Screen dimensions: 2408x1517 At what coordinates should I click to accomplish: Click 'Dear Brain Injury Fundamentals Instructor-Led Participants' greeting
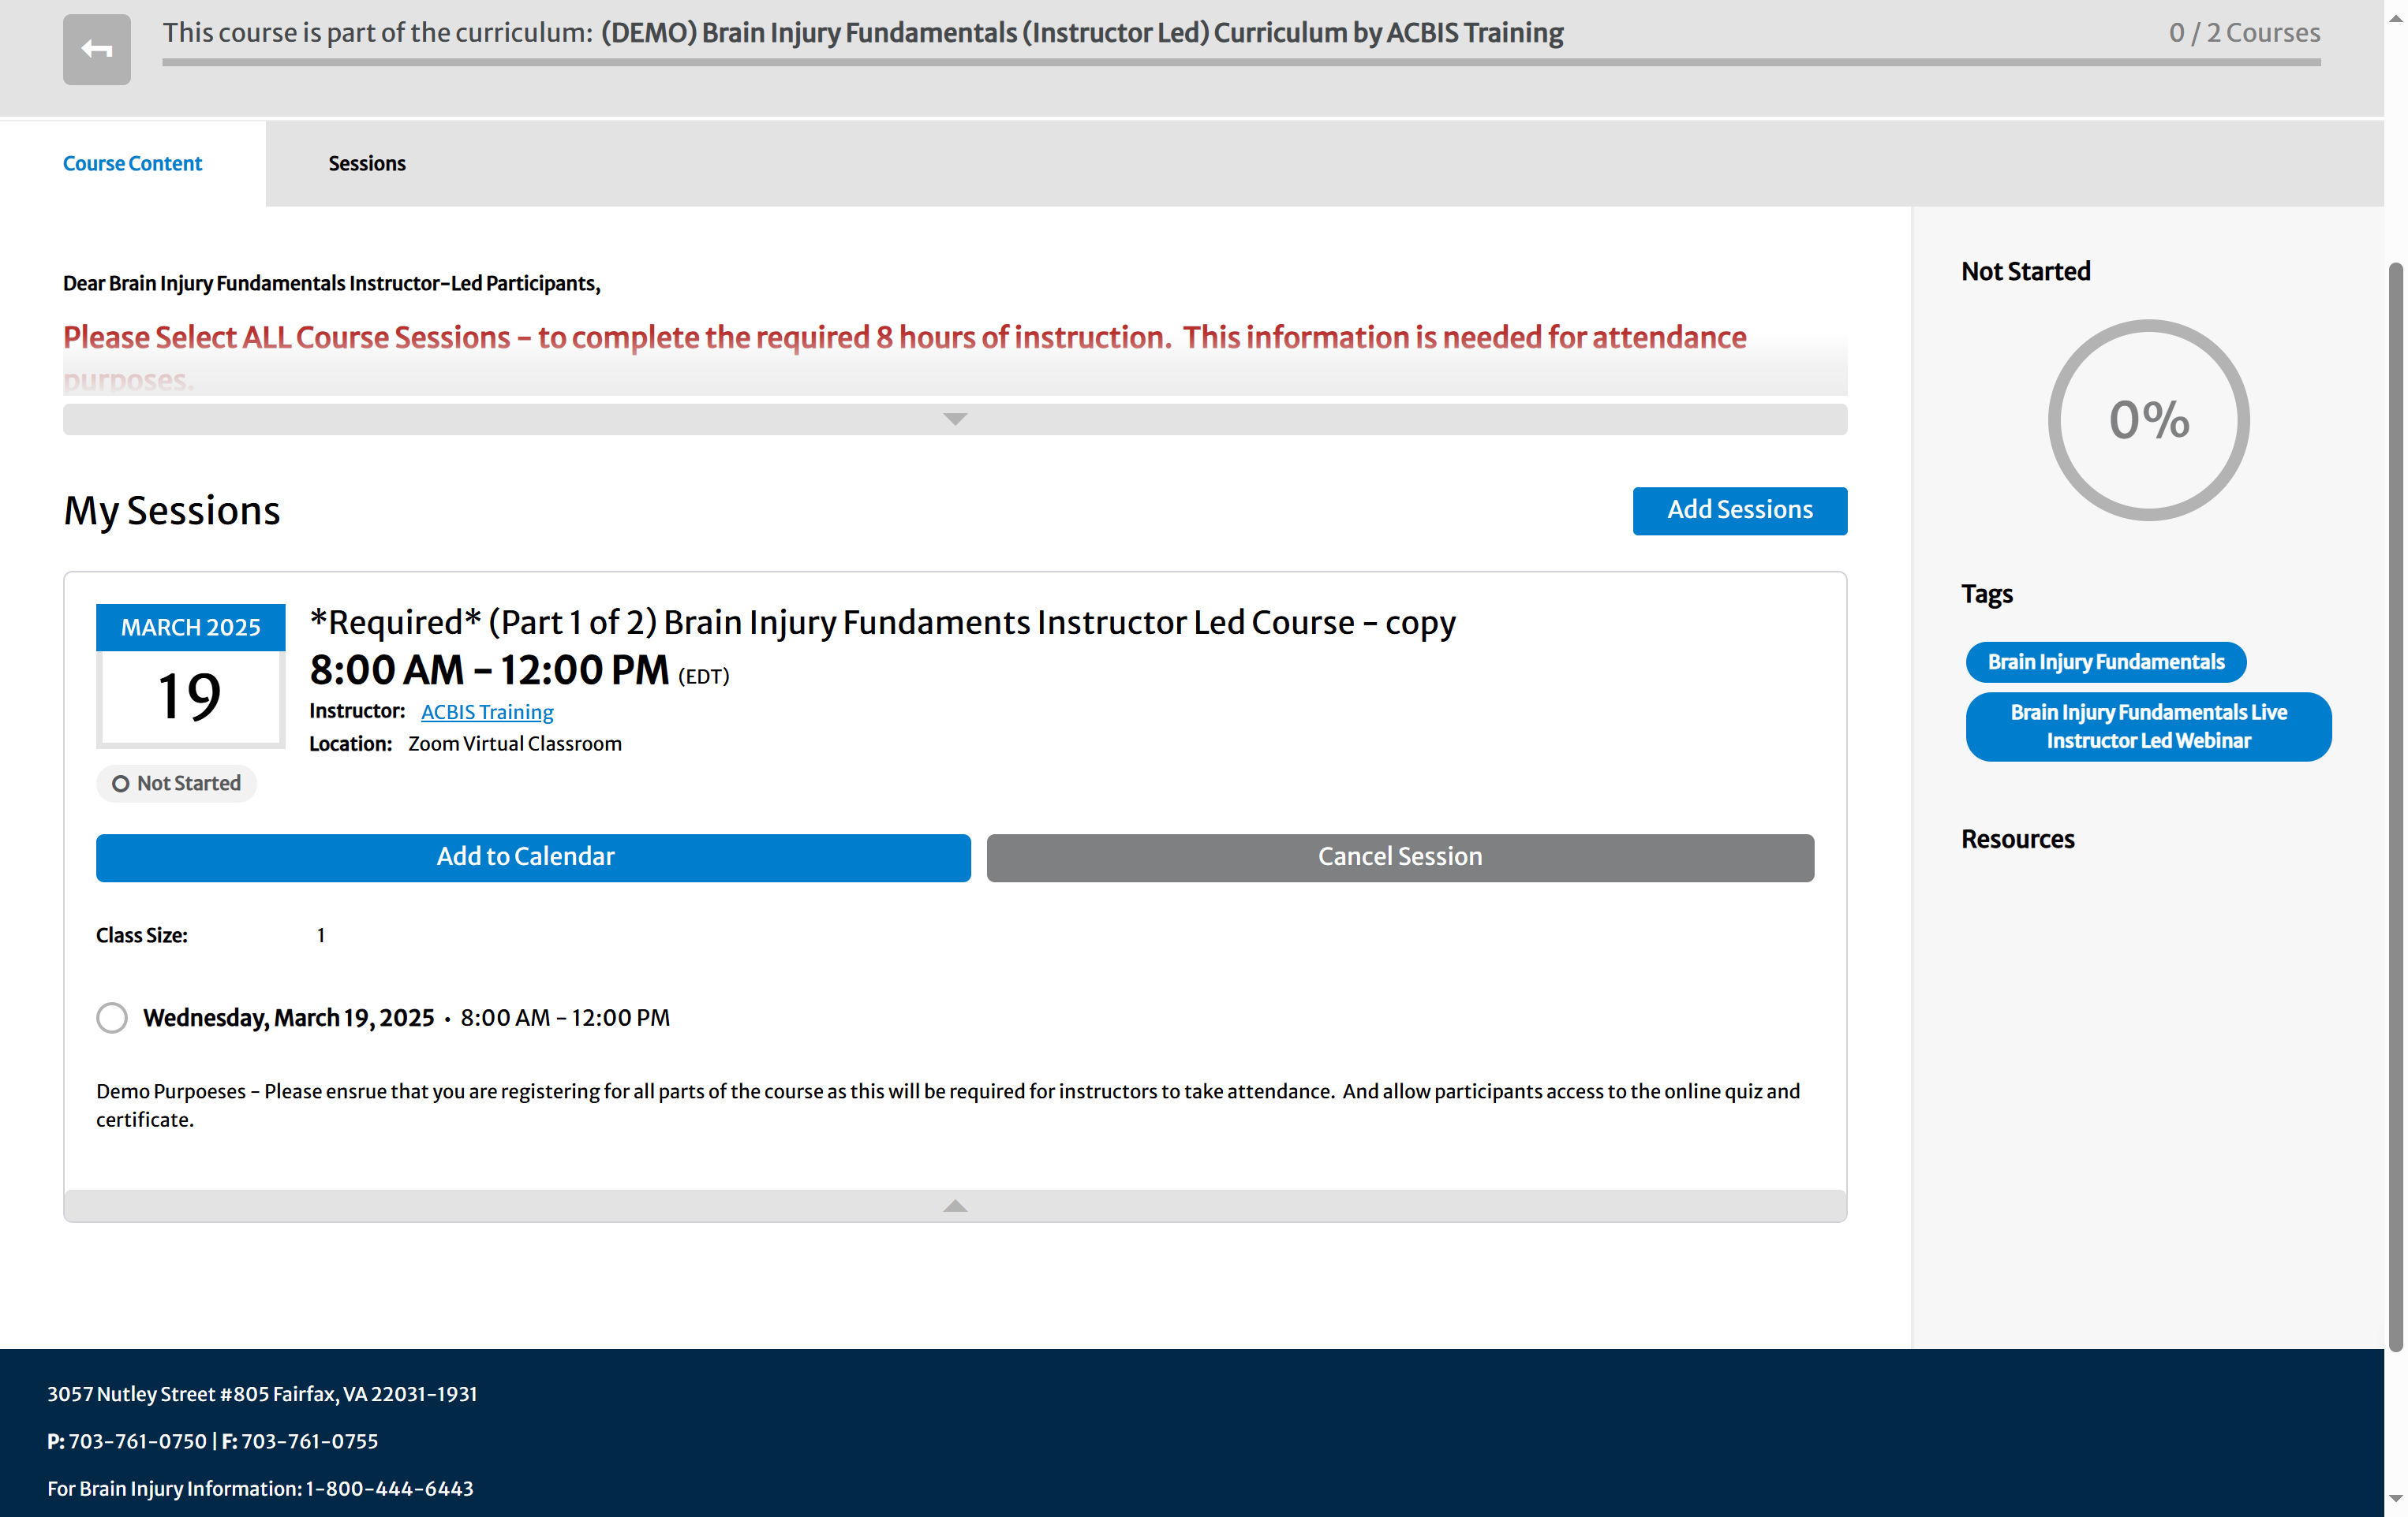pos(332,283)
